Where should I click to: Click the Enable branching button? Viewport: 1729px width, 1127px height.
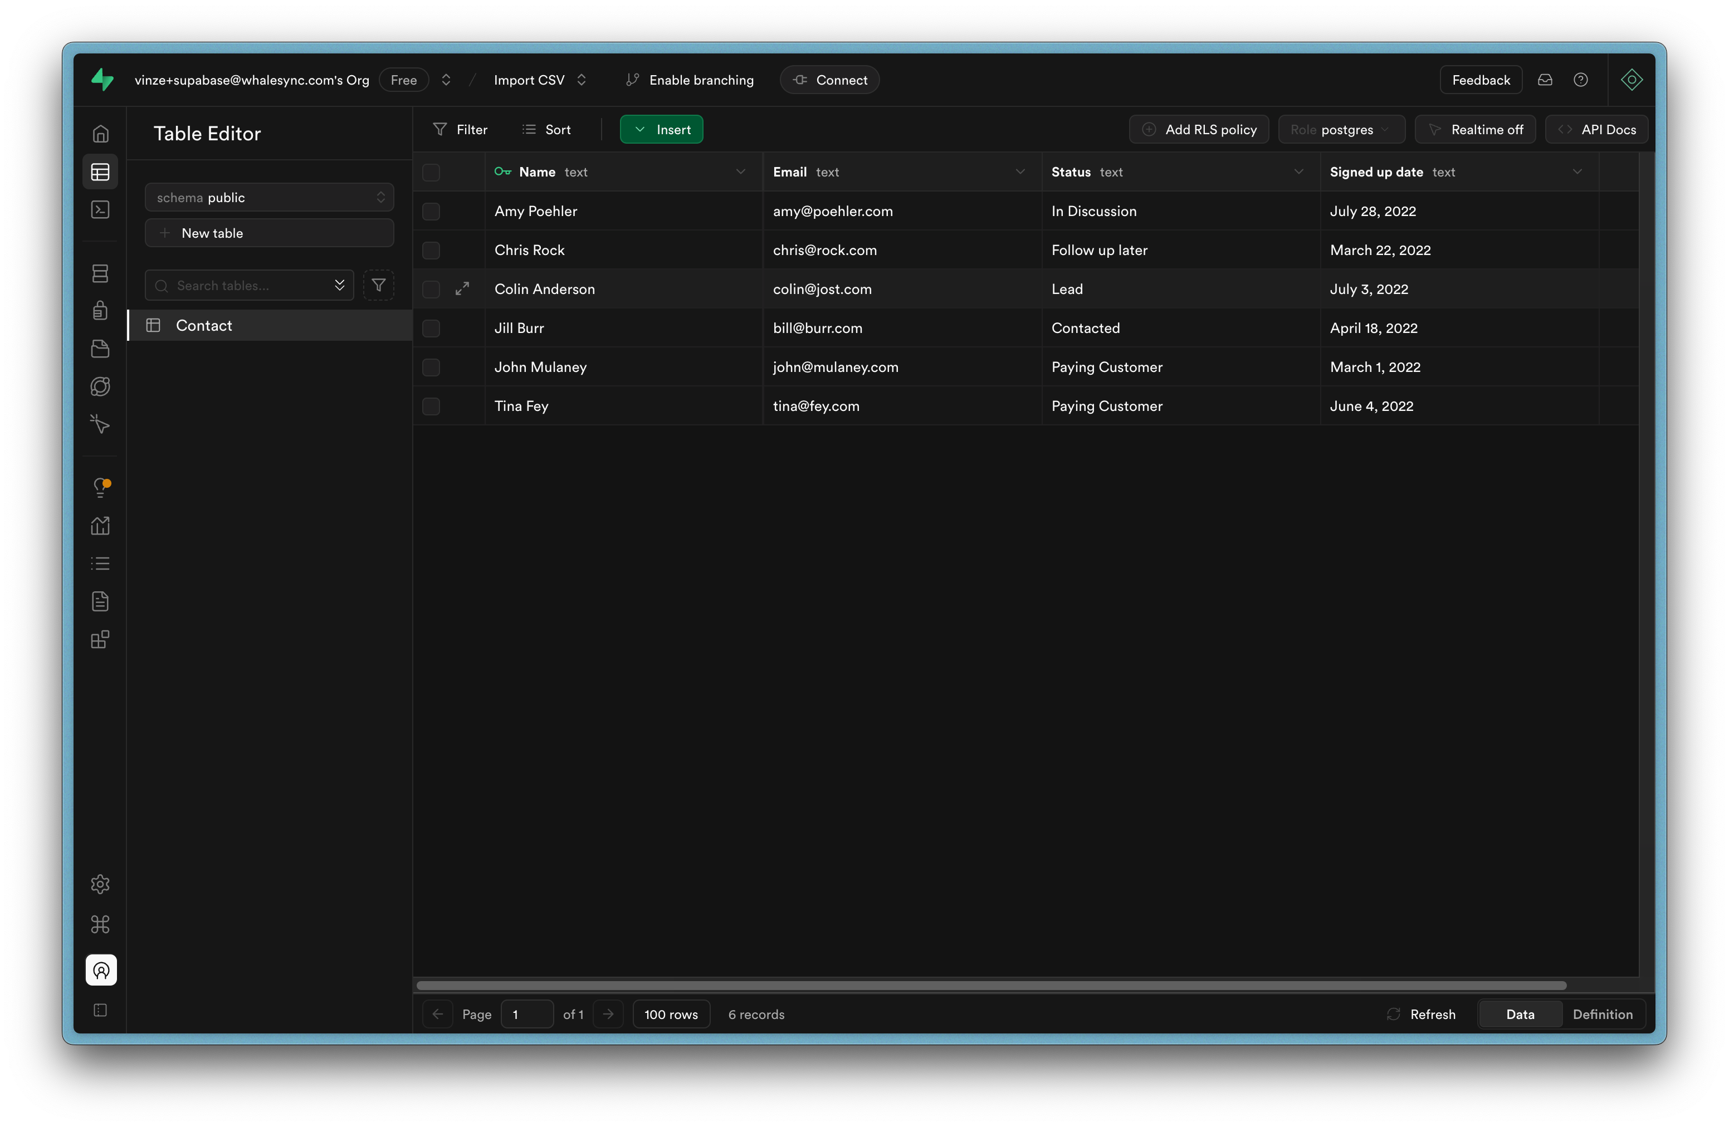tap(690, 80)
